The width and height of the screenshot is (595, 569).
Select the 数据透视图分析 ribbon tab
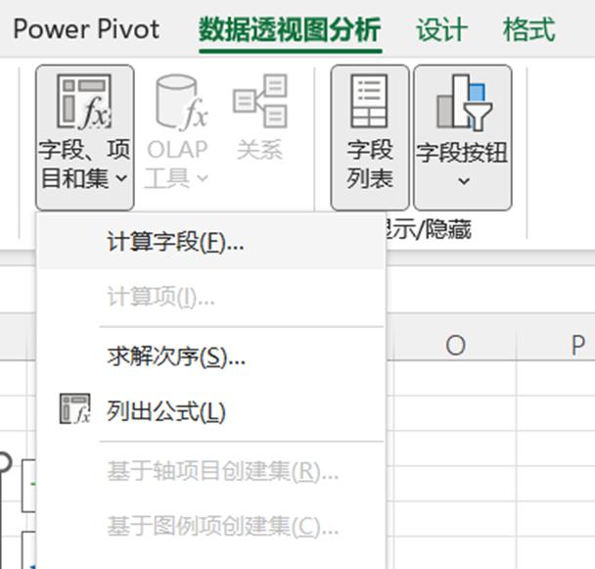[x=290, y=30]
